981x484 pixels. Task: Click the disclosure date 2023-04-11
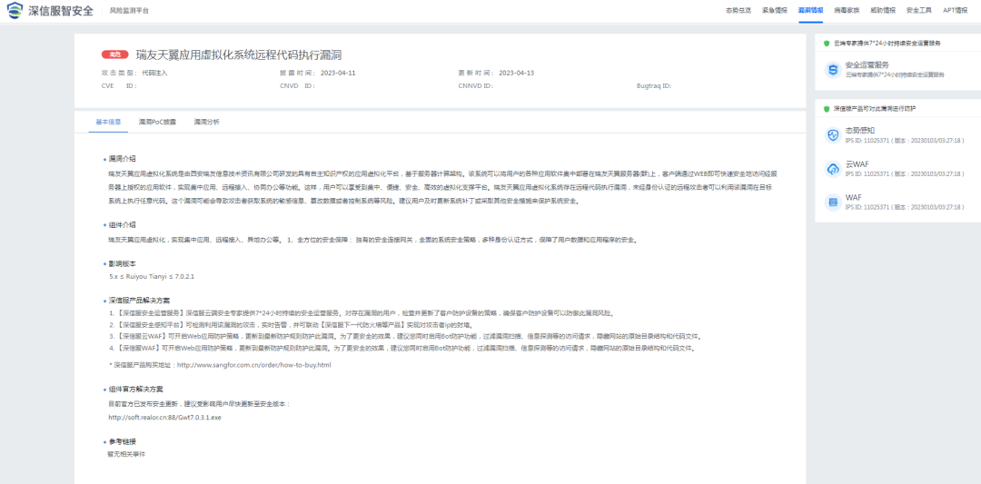(x=338, y=74)
